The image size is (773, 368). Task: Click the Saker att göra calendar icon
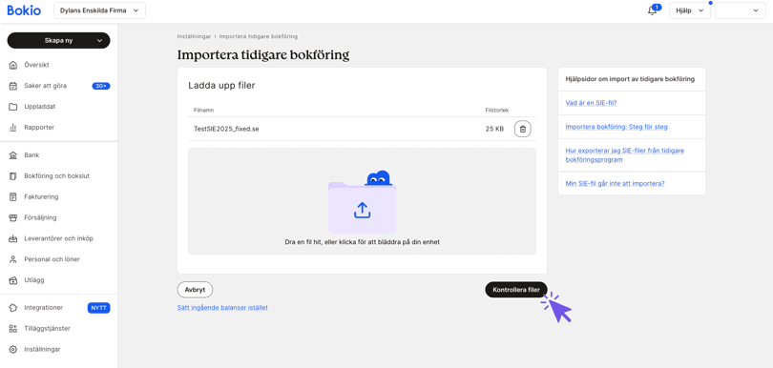tap(13, 86)
